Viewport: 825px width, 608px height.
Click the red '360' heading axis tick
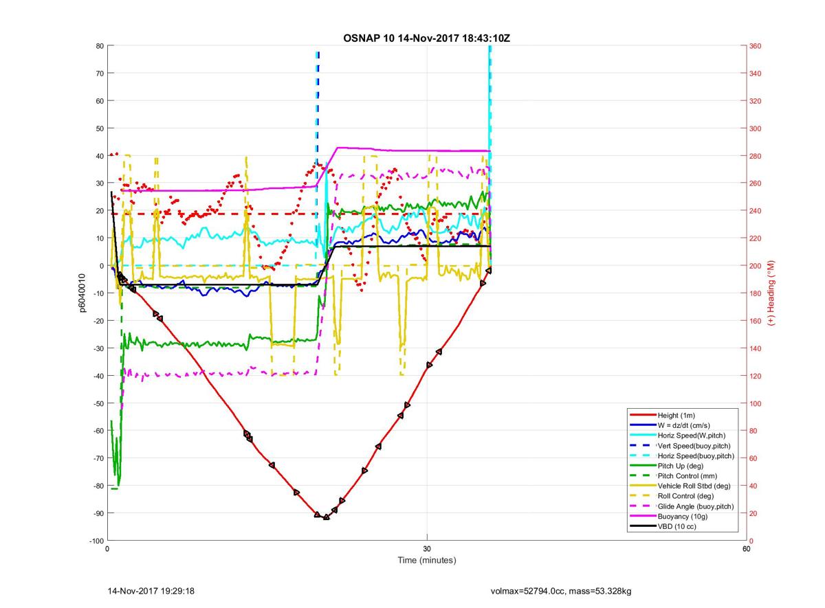(x=756, y=46)
